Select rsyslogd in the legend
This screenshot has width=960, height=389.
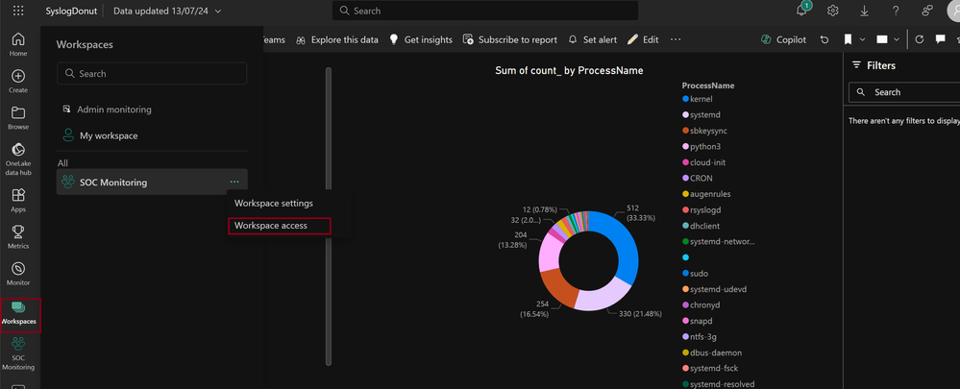(x=702, y=209)
